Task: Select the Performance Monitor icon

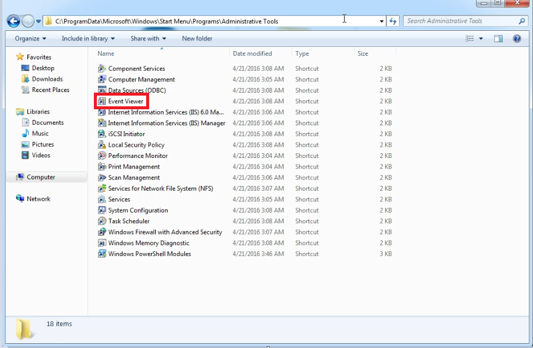Action: (x=102, y=156)
